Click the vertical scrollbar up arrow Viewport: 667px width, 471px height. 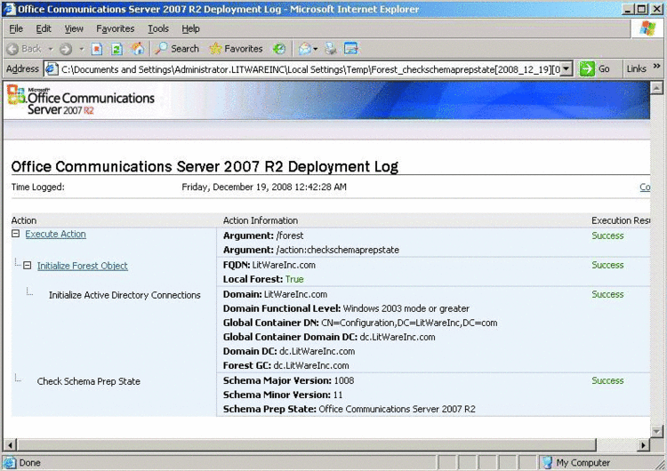click(x=657, y=88)
